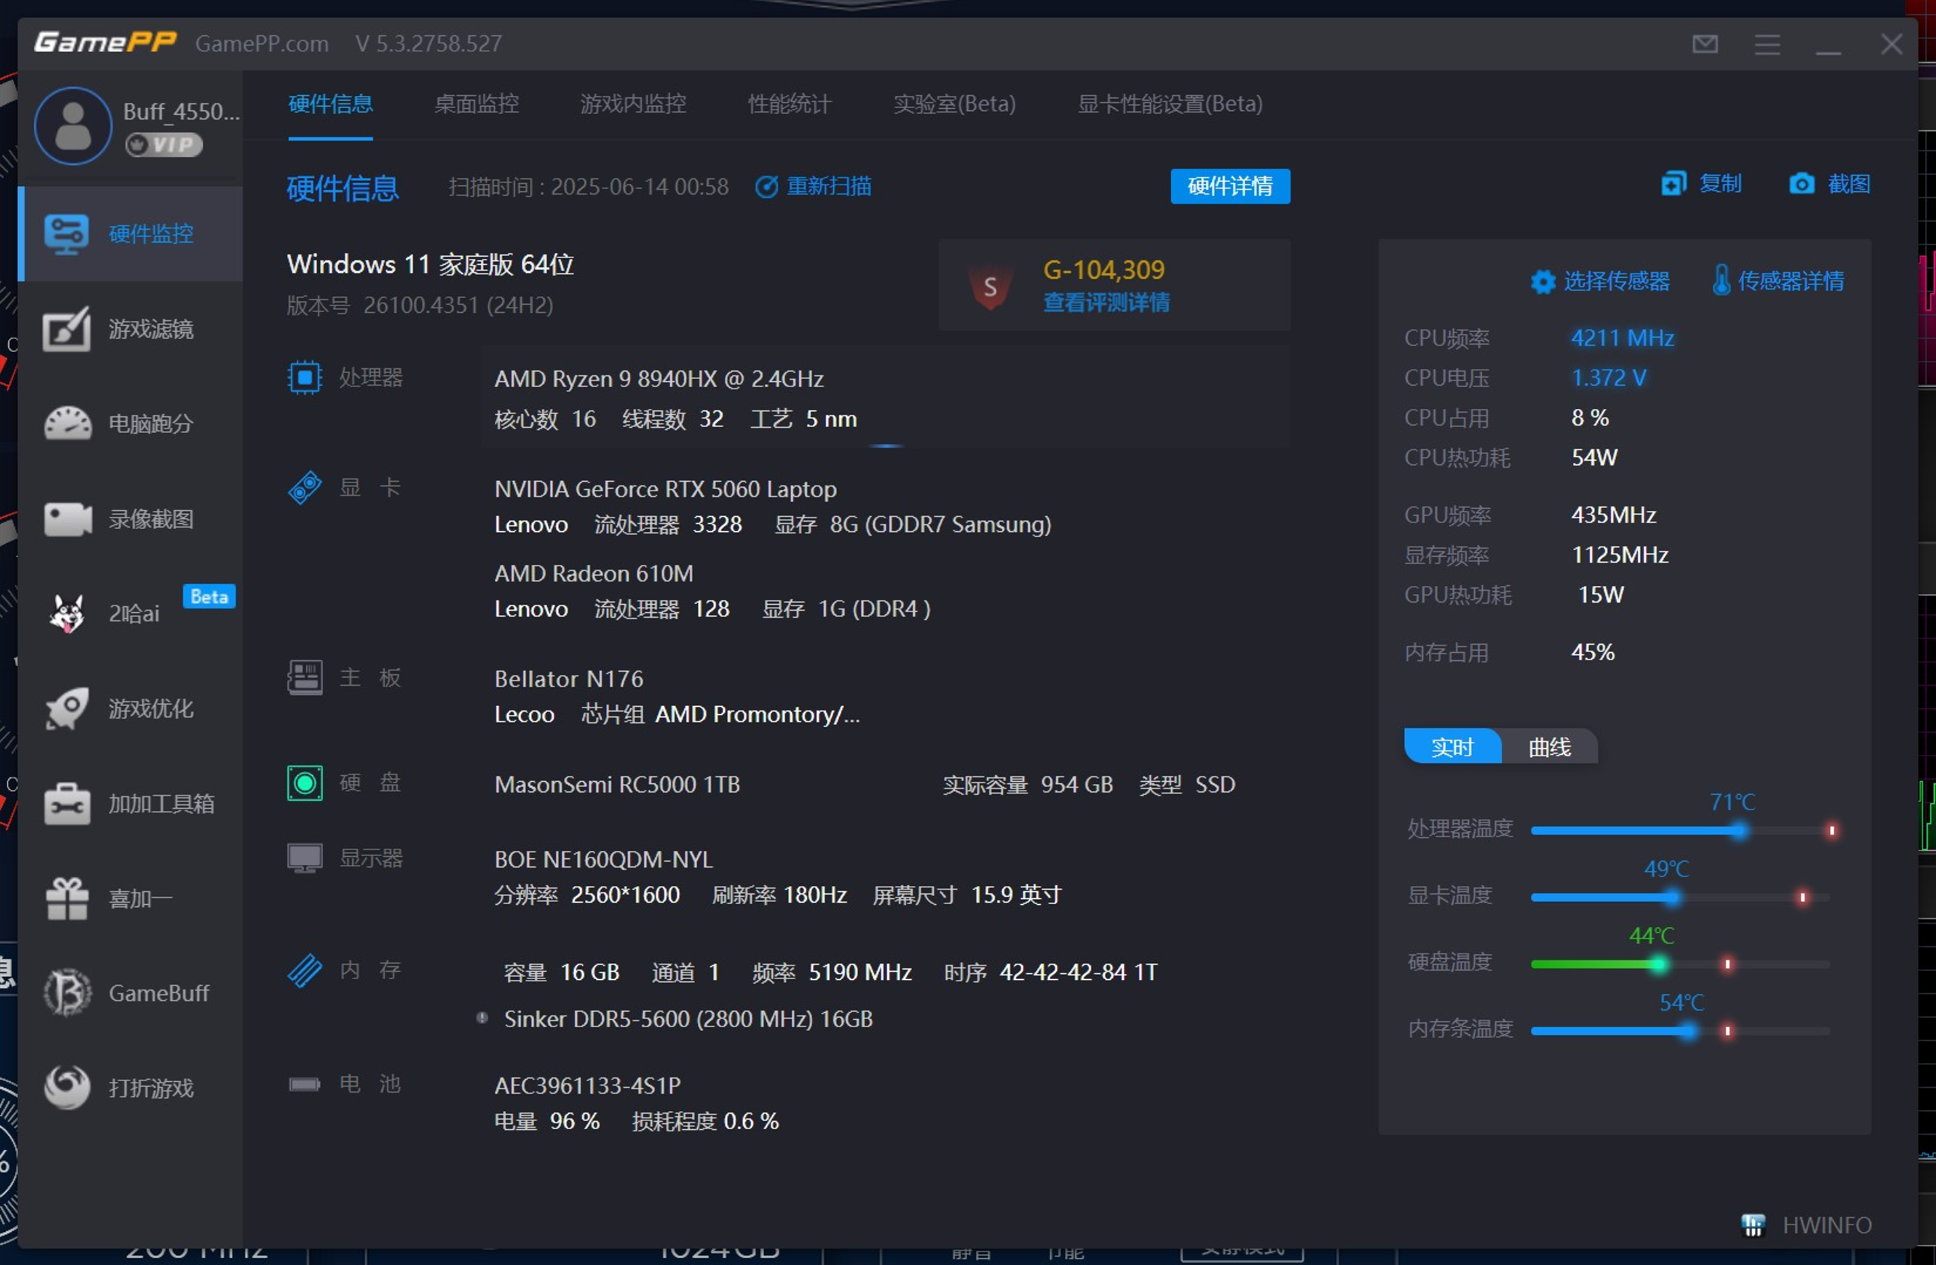The width and height of the screenshot is (1936, 1265).
Task: Click the CPU频率 4211 MHz value
Action: (x=1622, y=338)
